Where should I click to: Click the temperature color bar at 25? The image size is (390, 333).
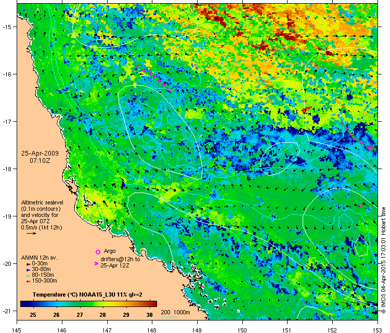click(x=33, y=304)
